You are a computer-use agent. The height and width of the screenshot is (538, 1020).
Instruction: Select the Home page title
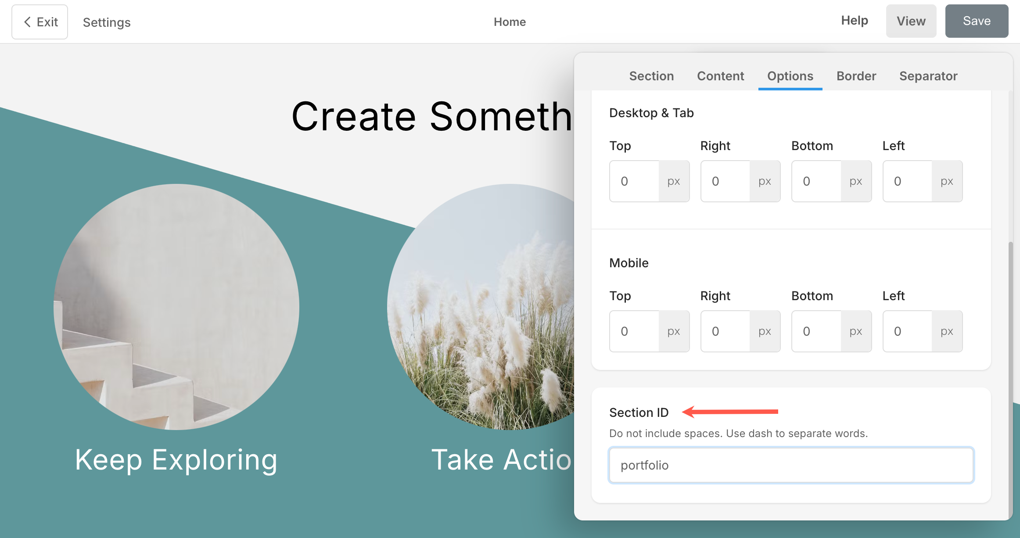(510, 22)
